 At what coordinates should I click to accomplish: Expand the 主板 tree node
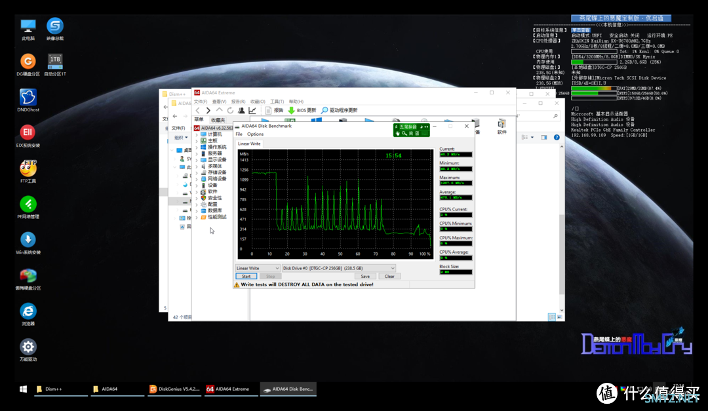[x=197, y=141]
